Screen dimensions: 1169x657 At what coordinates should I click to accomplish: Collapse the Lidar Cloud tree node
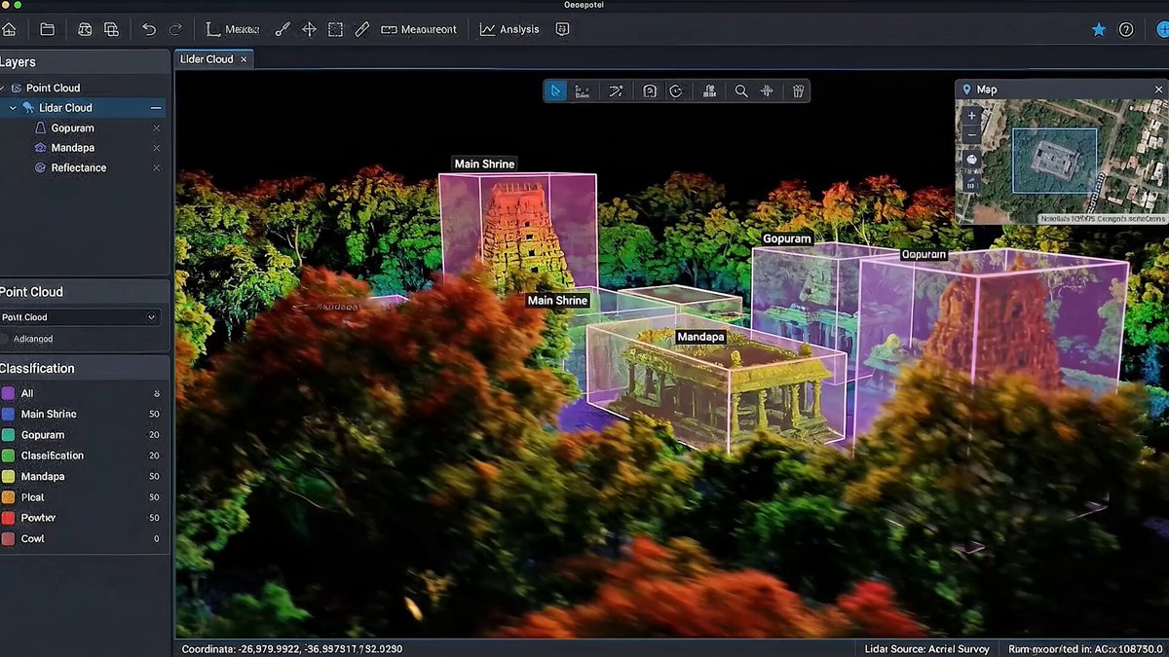tap(12, 108)
